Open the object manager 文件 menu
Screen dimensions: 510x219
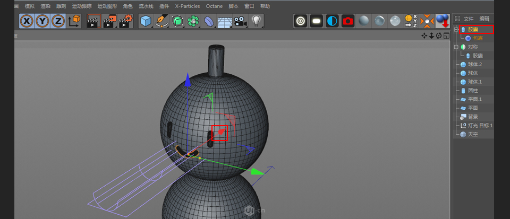click(469, 19)
